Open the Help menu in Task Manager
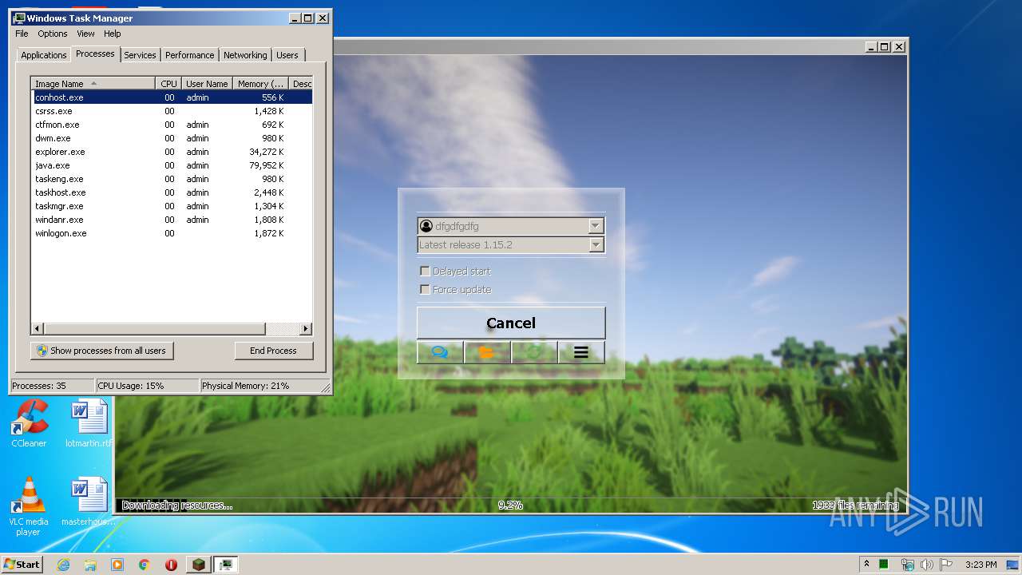Image resolution: width=1022 pixels, height=575 pixels. (113, 34)
